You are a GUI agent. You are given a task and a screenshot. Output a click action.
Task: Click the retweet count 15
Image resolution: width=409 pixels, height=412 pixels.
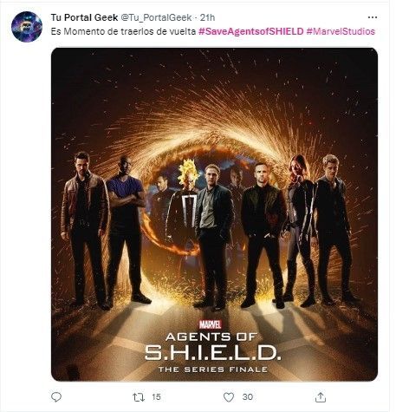pyautogui.click(x=156, y=397)
